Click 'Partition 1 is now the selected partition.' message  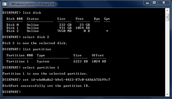(45, 74)
